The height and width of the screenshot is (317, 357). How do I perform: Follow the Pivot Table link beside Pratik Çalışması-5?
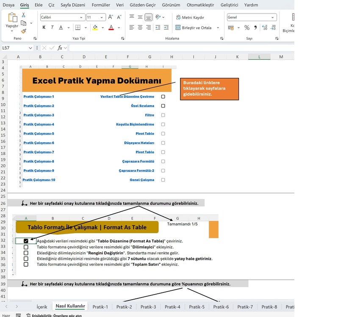click(x=145, y=134)
